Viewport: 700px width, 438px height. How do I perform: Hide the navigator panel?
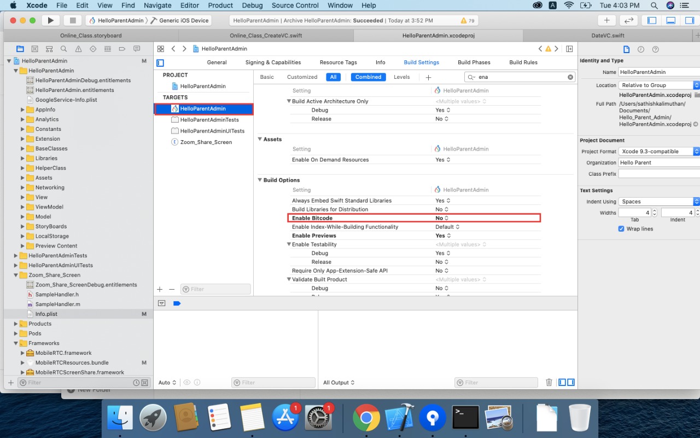click(x=652, y=20)
